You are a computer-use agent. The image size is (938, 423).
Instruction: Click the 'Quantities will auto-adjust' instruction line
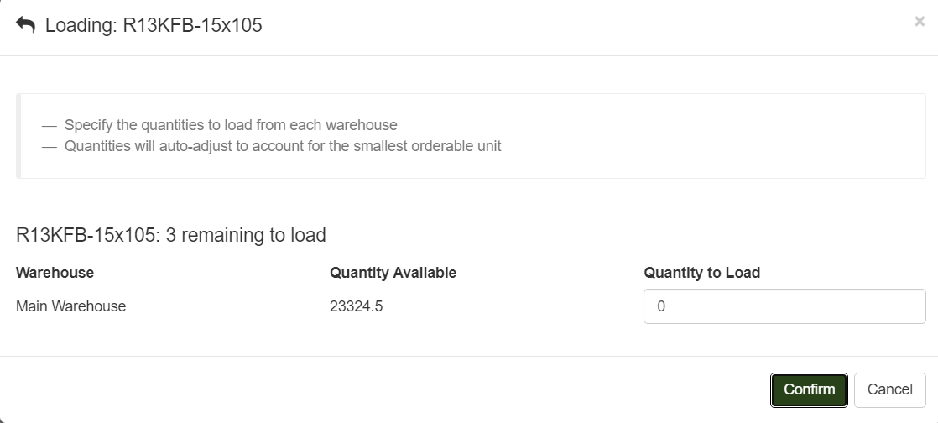pos(283,146)
